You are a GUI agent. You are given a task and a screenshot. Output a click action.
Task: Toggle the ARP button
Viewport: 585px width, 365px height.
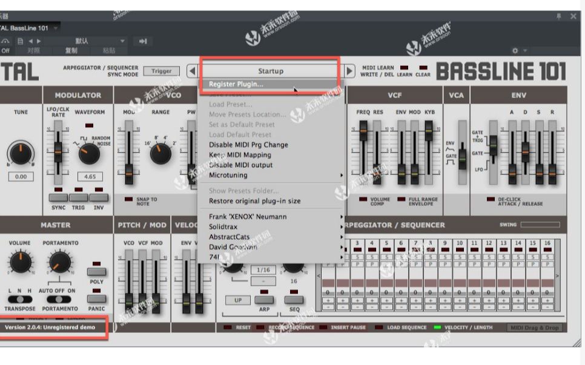(x=264, y=300)
